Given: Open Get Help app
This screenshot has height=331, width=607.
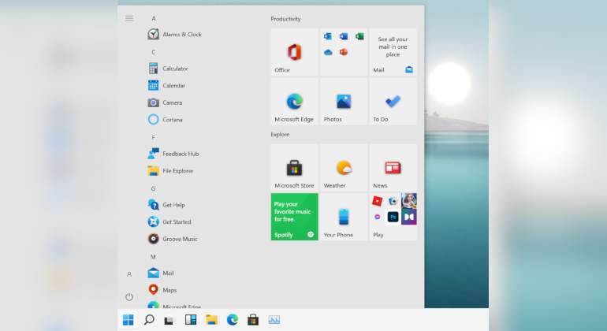Looking at the screenshot, I should pos(166,205).
